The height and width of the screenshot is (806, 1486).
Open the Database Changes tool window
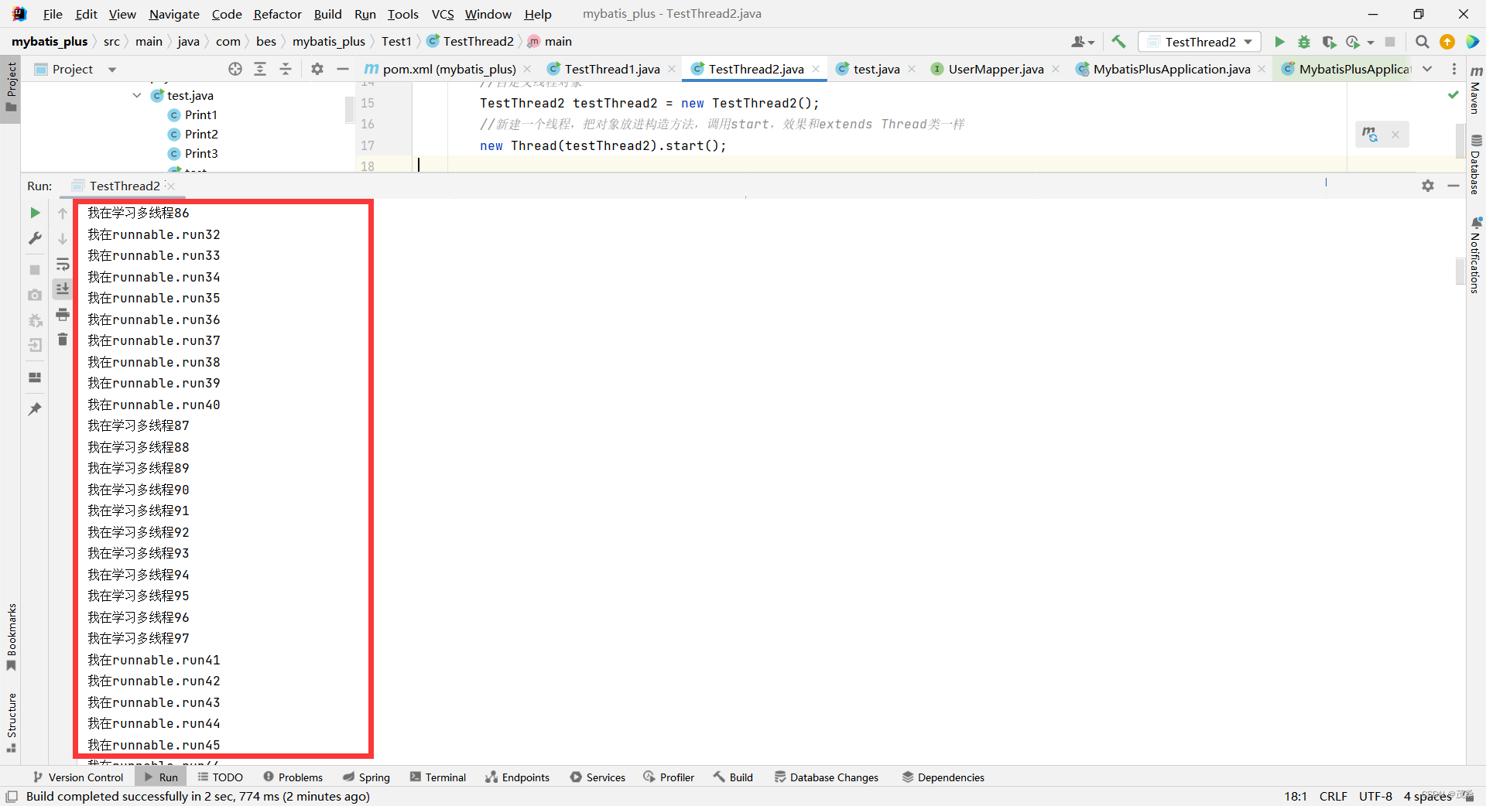(827, 777)
